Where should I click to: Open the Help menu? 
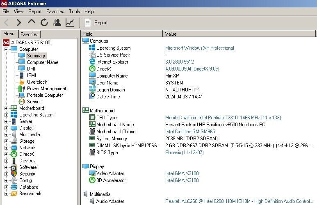click(89, 11)
